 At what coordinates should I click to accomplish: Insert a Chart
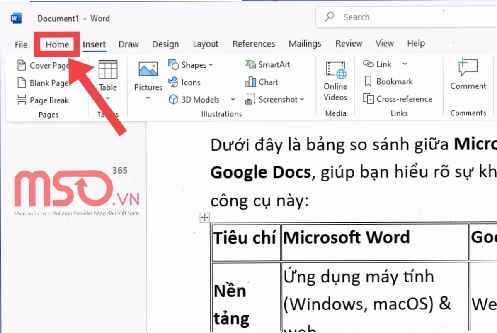262,82
